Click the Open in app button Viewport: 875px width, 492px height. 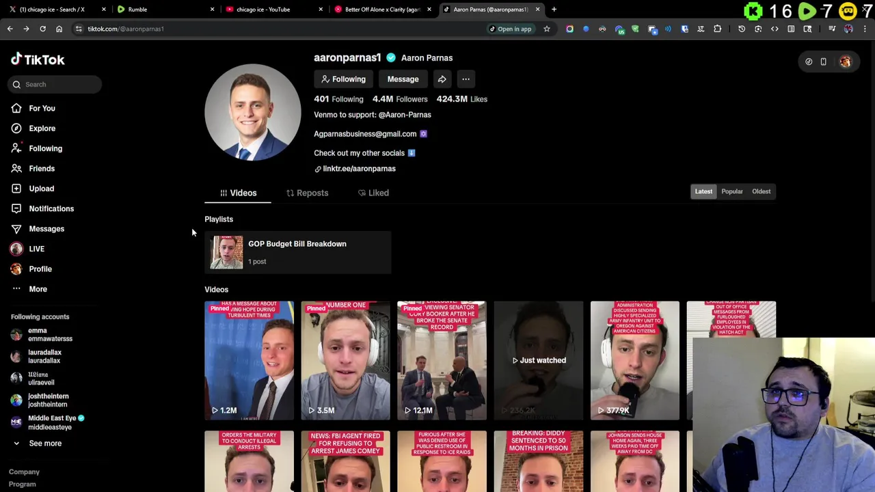coord(510,29)
